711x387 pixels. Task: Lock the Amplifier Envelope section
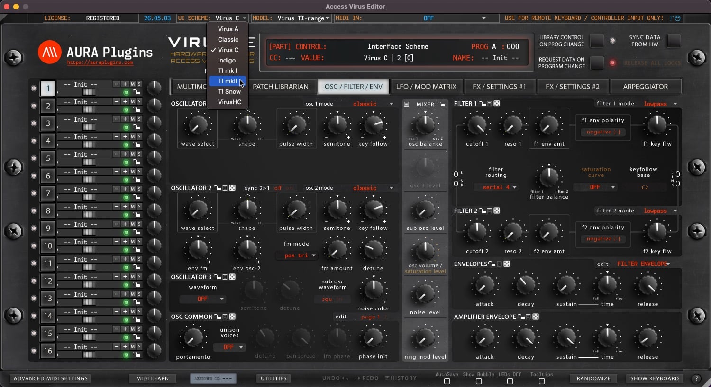(521, 317)
